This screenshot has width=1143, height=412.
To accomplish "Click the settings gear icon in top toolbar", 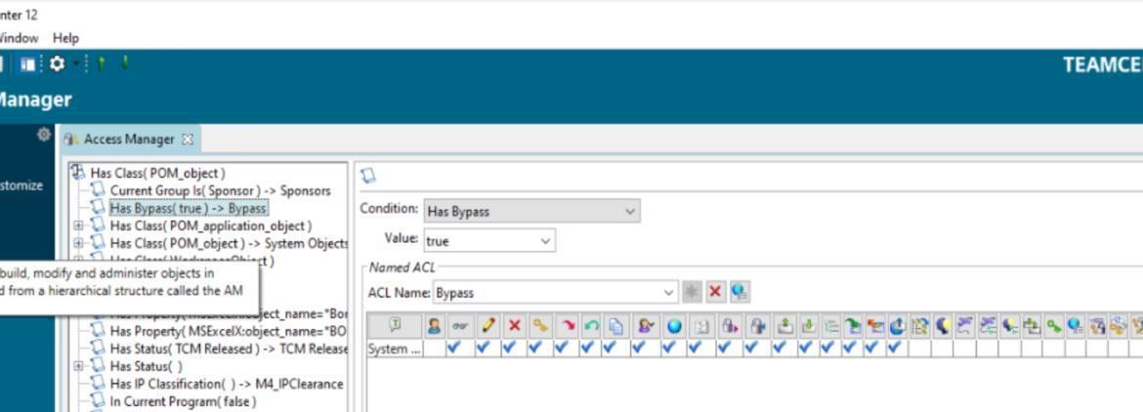I will point(57,64).
